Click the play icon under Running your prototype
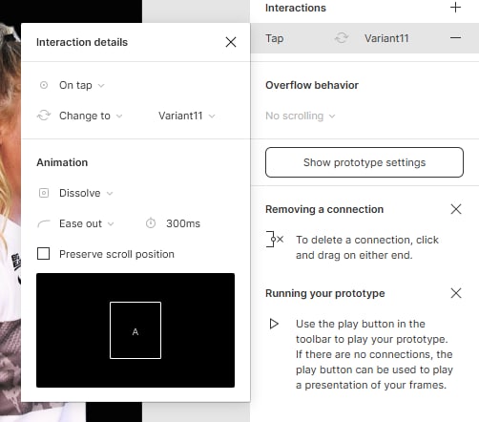The height and width of the screenshot is (422, 479). pos(274,324)
